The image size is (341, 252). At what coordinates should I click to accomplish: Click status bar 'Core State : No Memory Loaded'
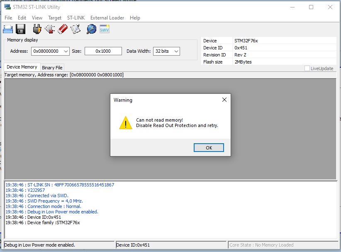coord(261,245)
